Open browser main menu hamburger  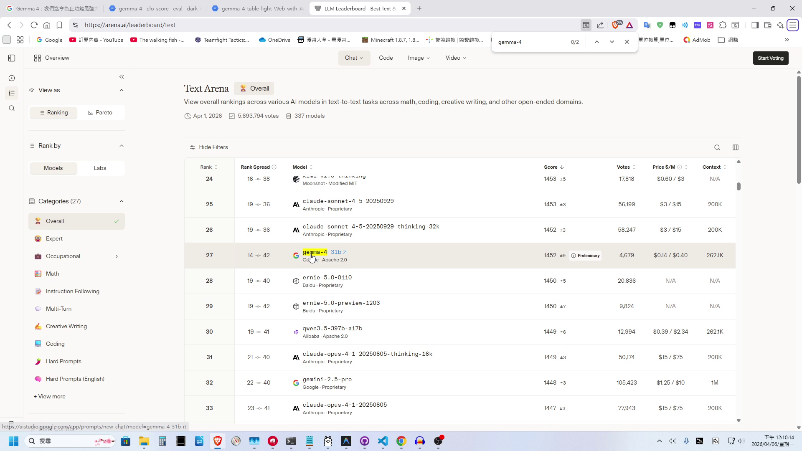(792, 25)
